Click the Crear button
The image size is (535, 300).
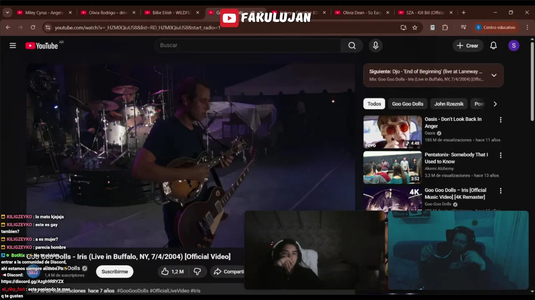468,45
